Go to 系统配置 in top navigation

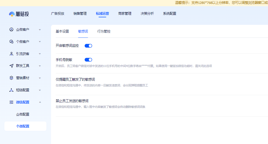coord(170,13)
